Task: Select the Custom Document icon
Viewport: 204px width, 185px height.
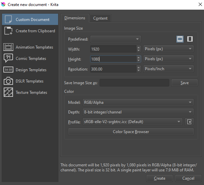Action: click(9, 19)
